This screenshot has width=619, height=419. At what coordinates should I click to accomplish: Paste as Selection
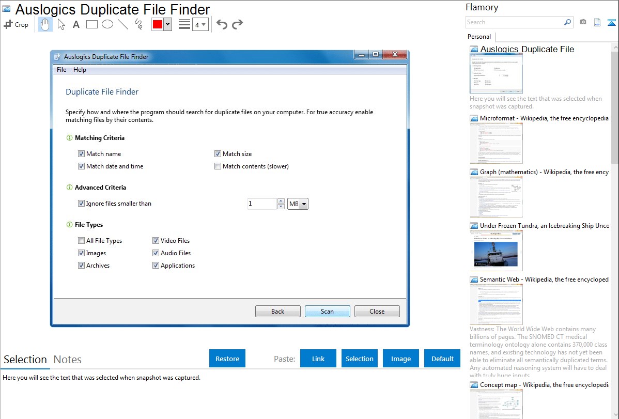tap(359, 359)
